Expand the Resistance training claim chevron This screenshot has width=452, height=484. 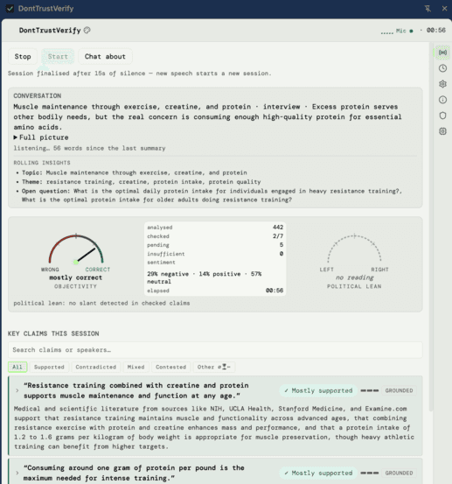(x=17, y=390)
